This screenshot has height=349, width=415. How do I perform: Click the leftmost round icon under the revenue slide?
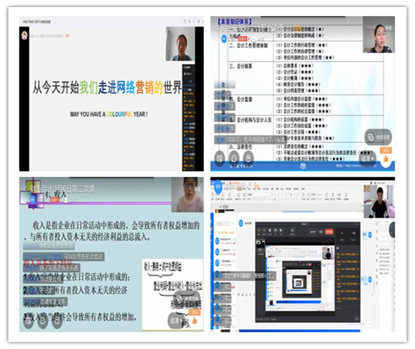click(x=29, y=321)
